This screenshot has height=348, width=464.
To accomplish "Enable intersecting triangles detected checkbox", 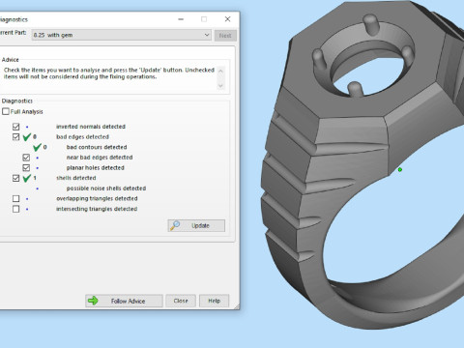I will coord(15,209).
